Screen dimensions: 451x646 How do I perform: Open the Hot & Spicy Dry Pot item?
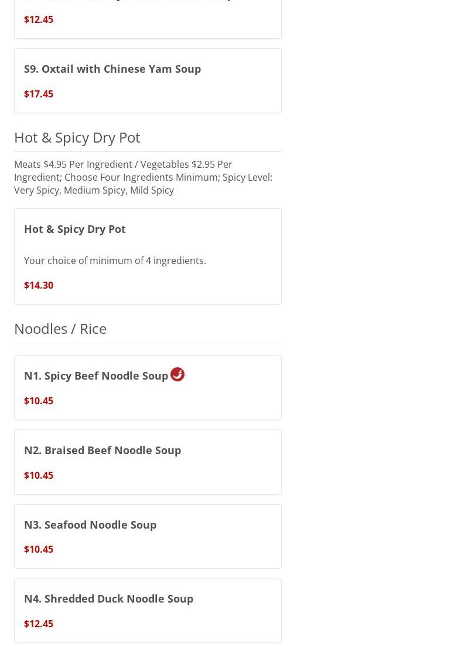coord(75,229)
